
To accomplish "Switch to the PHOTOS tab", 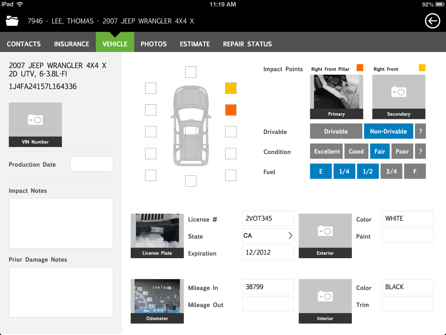I will tap(153, 44).
